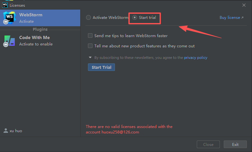Click the Code With Me plugin icon

[10, 41]
